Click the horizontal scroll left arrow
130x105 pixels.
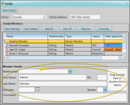click(x=7, y=58)
